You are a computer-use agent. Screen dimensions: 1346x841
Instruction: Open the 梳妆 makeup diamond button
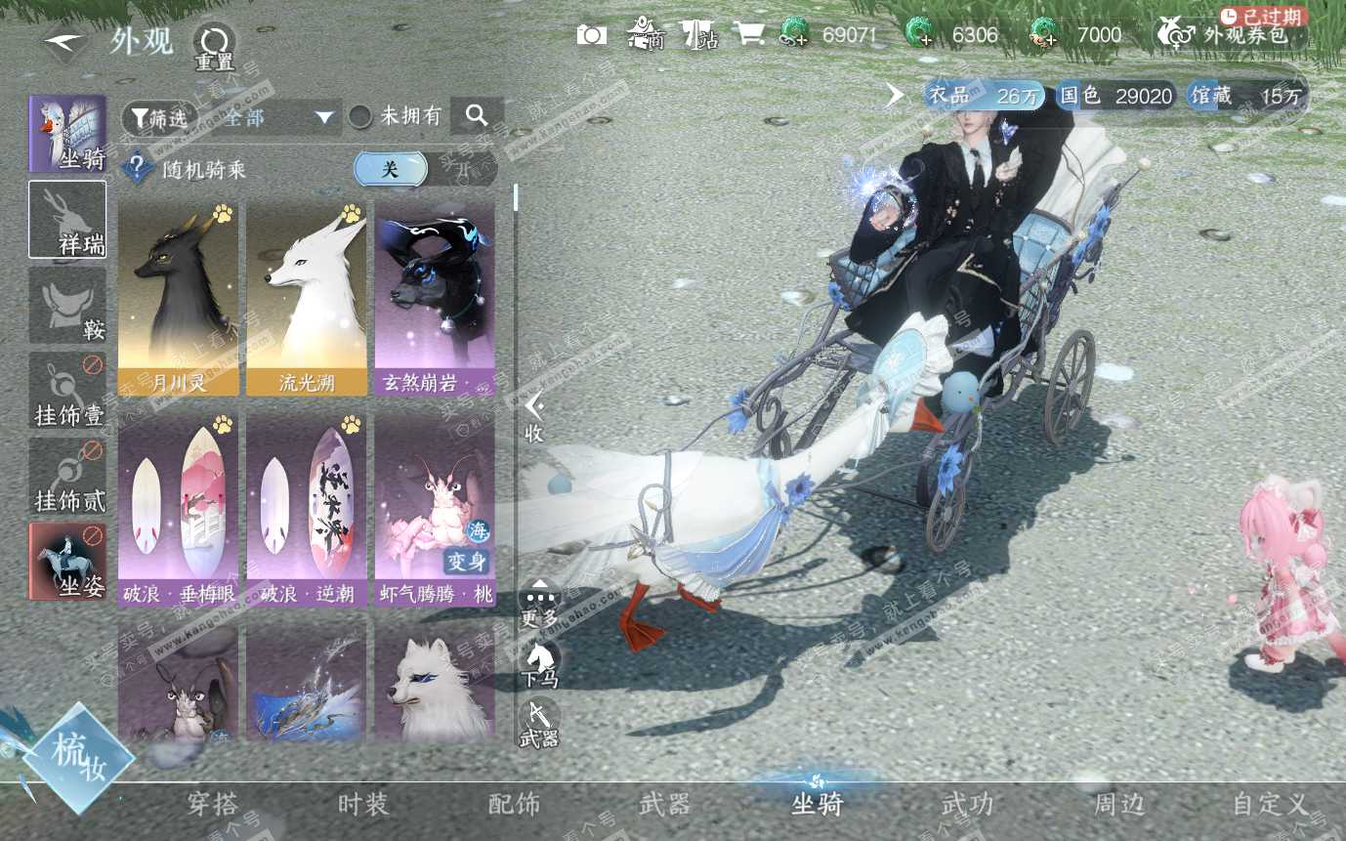point(78,757)
